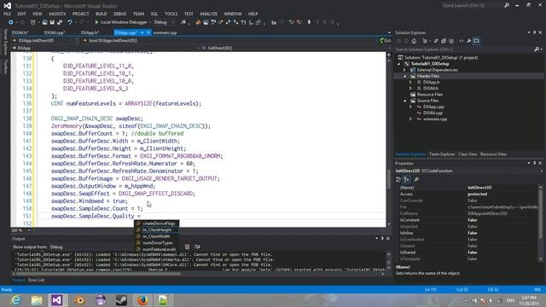This screenshot has width=546, height=307.
Task: Collapse the Source Files folder
Action: 404,101
